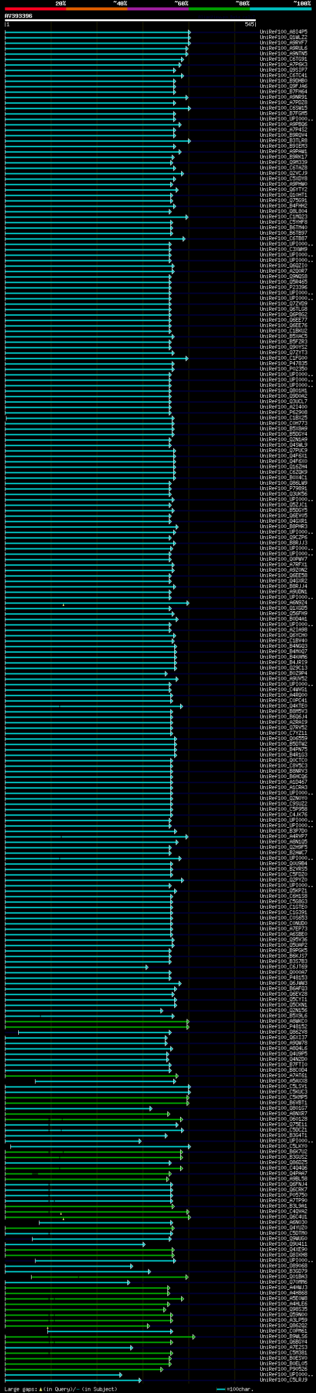Select the UniRef100_A9PAW1 label
This screenshot has height=1393, width=316.
click(283, 151)
